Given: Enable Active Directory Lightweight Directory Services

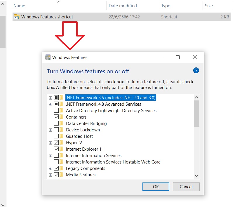Looking at the screenshot, I should point(57,110).
